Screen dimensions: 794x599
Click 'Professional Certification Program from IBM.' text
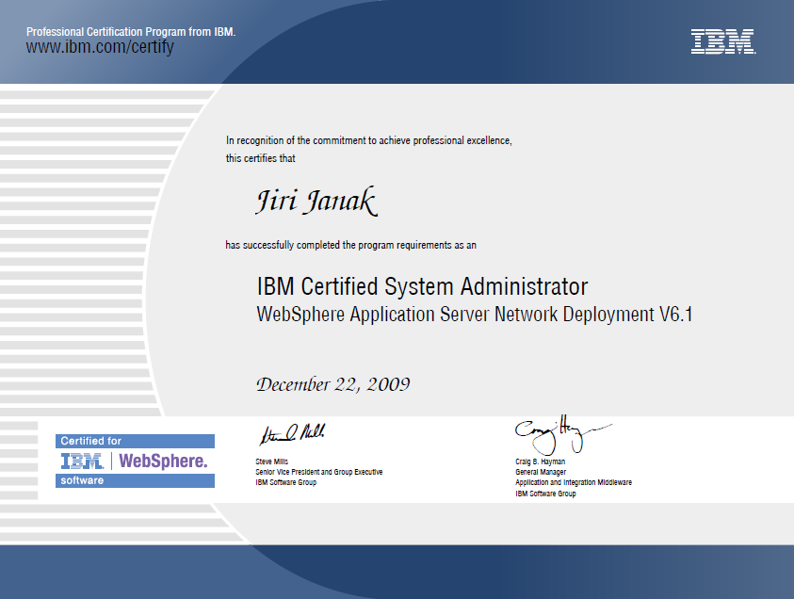(131, 31)
